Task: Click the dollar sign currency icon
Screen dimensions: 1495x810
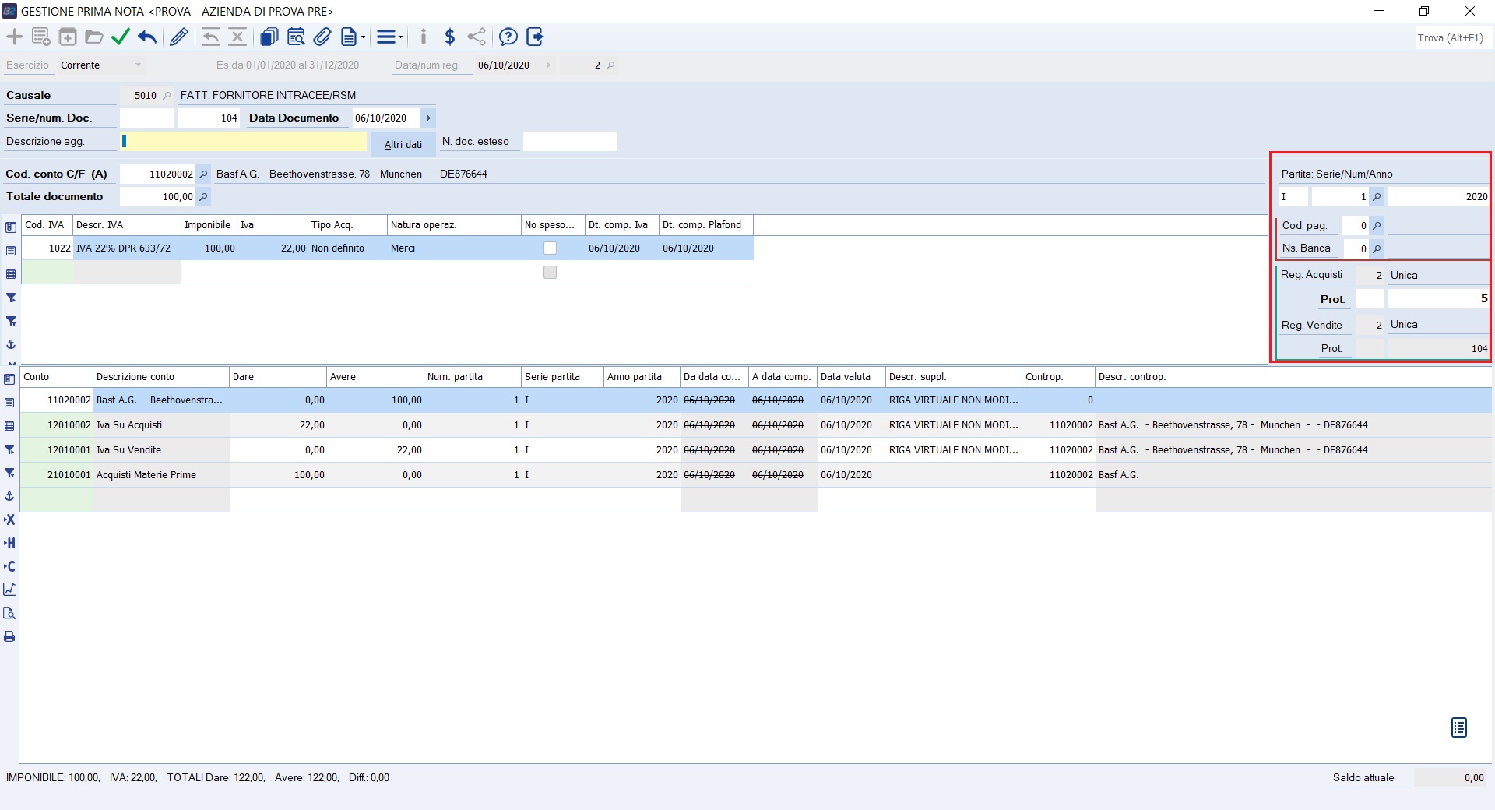Action: [x=449, y=37]
